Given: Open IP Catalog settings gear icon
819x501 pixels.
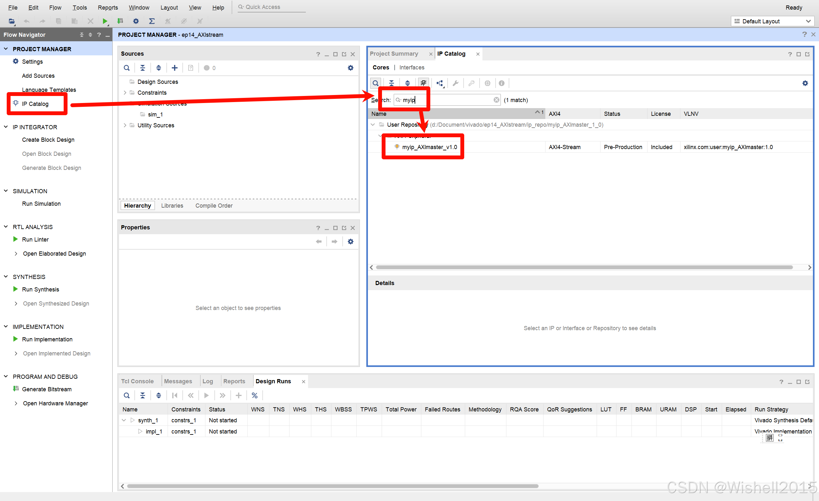Looking at the screenshot, I should coord(805,83).
